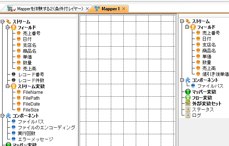The height and width of the screenshot is (146, 229).
Task: Click the FilePath variable icon
Action: tap(19, 98)
